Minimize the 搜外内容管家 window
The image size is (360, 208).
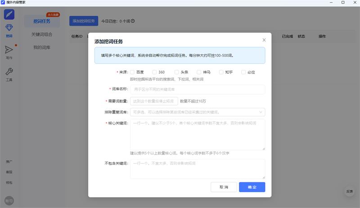coord(331,2)
